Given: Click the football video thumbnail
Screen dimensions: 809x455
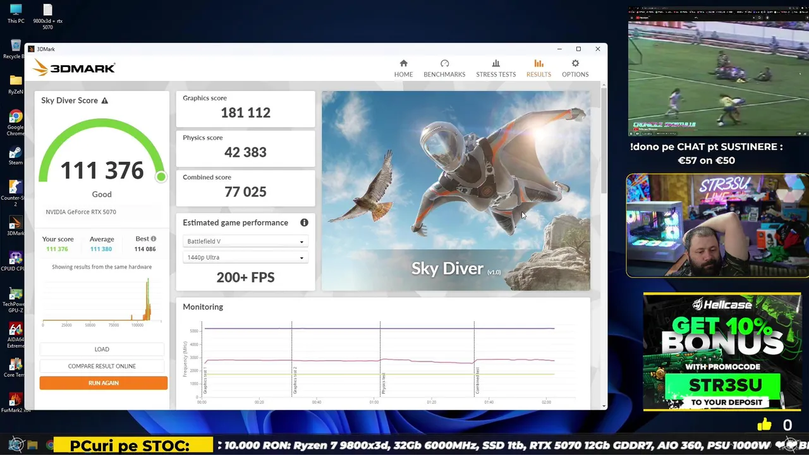Looking at the screenshot, I should point(718,71).
